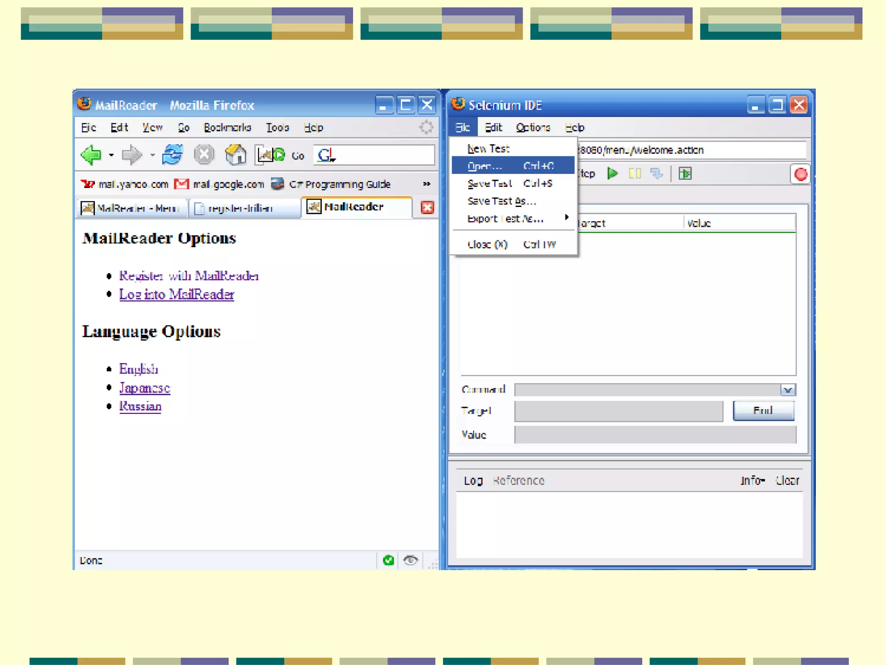Click the Selenium base URL field
This screenshot has width=886, height=665.
point(692,150)
